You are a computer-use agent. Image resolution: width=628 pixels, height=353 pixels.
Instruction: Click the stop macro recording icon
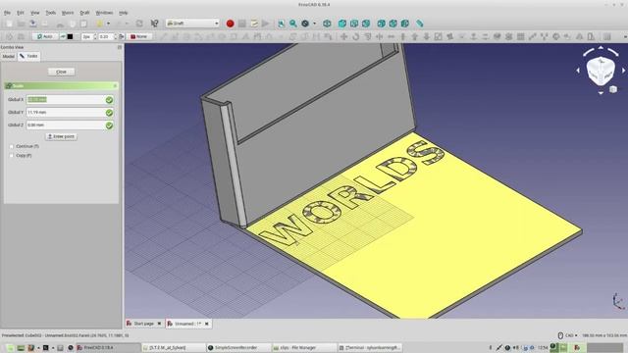click(x=242, y=24)
